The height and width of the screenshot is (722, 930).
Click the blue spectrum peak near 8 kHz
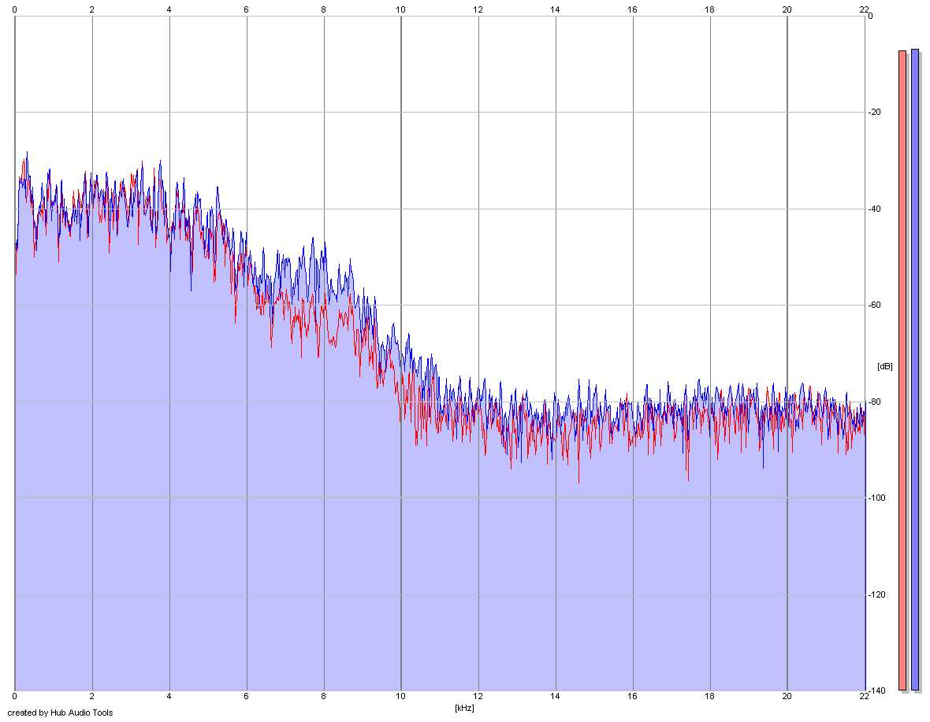(313, 239)
